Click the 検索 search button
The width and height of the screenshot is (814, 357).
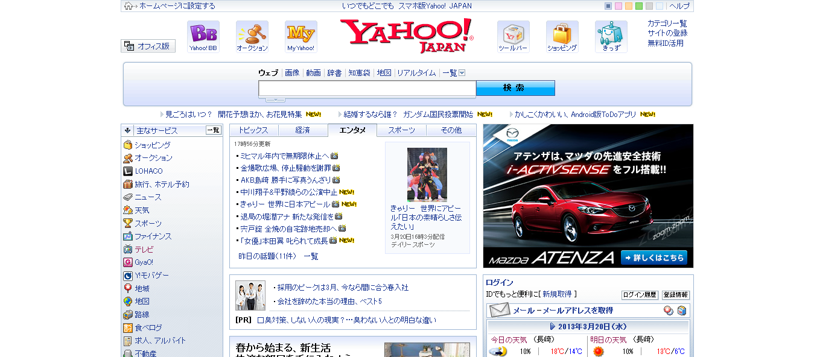tap(515, 88)
